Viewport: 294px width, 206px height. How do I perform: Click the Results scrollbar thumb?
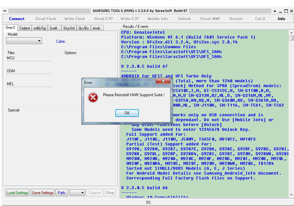coord(291,38)
